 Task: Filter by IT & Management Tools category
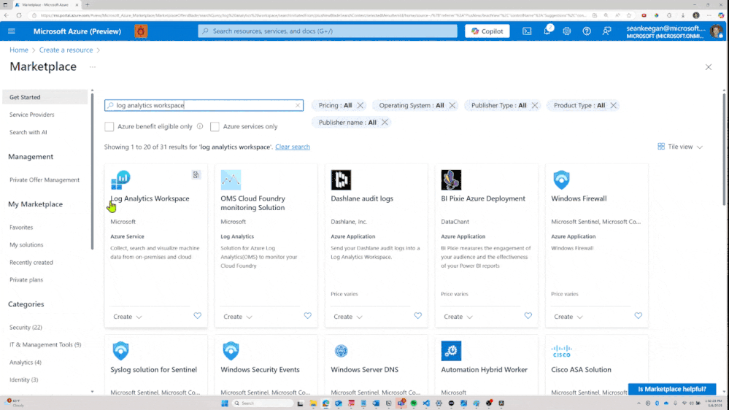click(x=45, y=345)
